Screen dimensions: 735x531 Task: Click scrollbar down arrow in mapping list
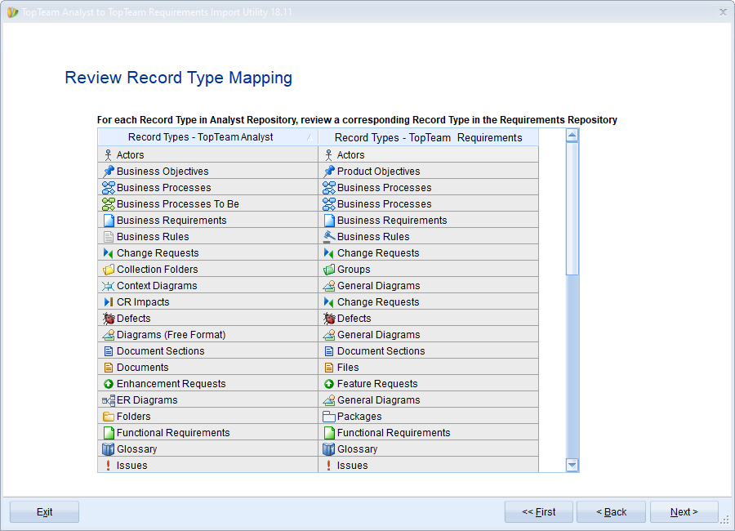(x=572, y=465)
